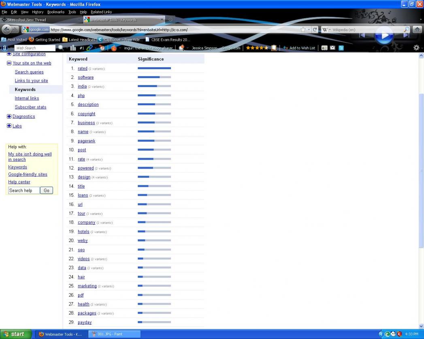Open the Bookmarks menu

click(x=56, y=12)
